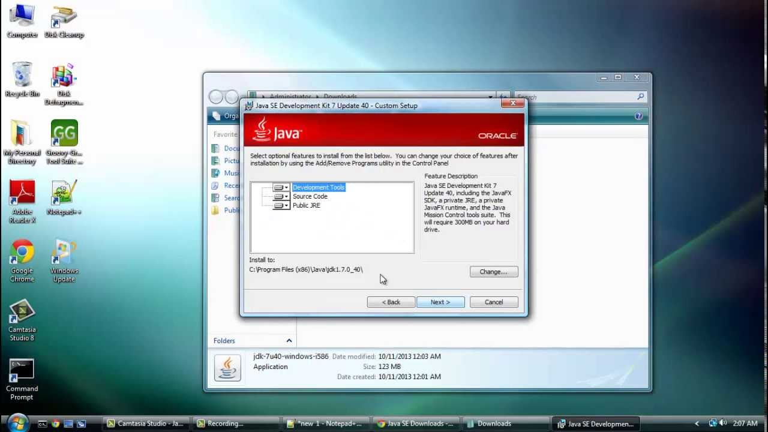
Task: Click the file name jdk-7u40-windows-i586
Action: pos(291,356)
